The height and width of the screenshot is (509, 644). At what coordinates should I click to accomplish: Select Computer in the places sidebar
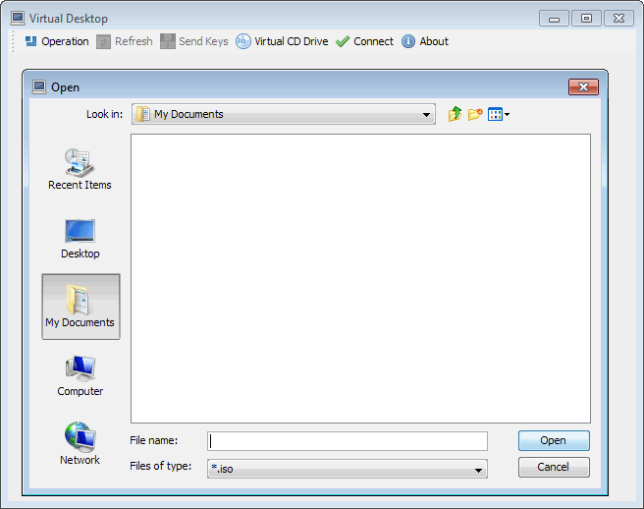click(80, 375)
